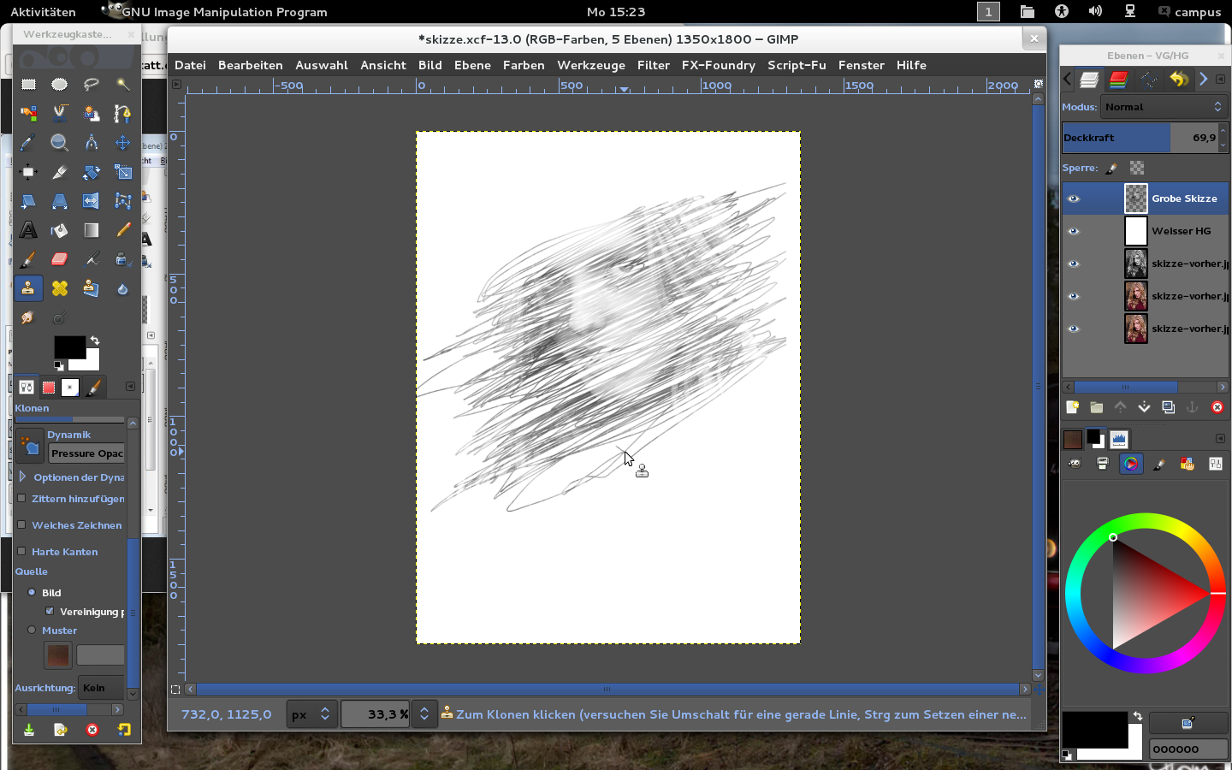The height and width of the screenshot is (770, 1232).
Task: Select the Pencil tool
Action: (123, 230)
